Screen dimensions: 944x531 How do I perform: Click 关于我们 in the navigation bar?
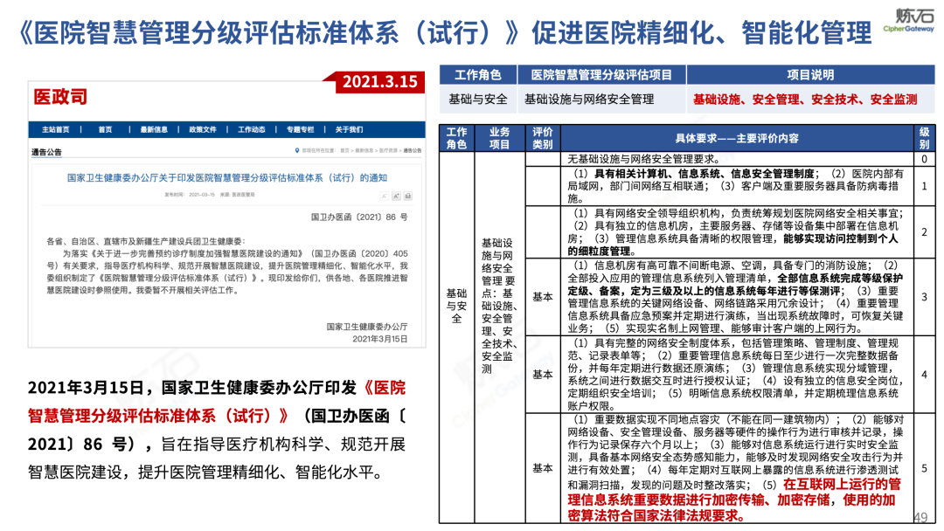tap(349, 130)
